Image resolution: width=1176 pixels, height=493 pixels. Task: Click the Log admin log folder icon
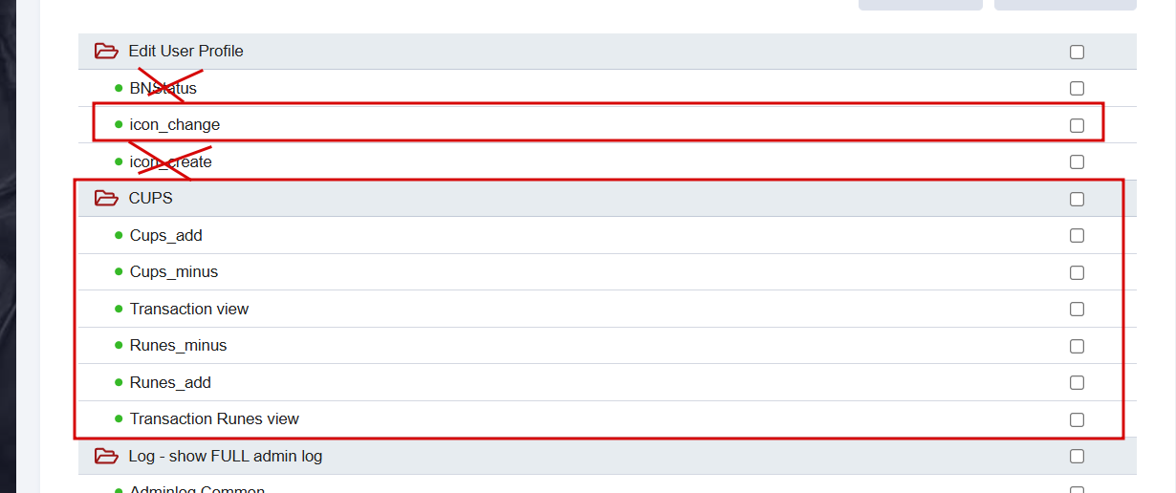click(x=106, y=457)
